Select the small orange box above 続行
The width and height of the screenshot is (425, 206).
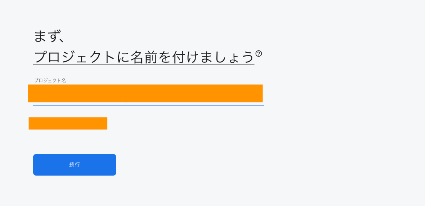pos(68,123)
